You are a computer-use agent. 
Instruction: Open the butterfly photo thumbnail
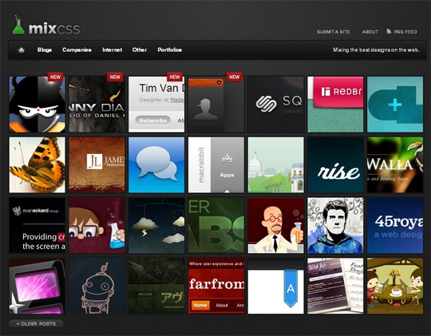pos(37,164)
